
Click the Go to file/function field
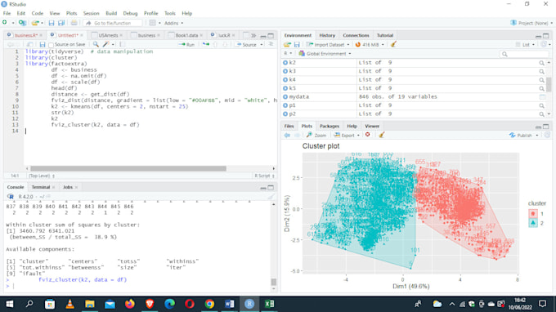tap(112, 23)
